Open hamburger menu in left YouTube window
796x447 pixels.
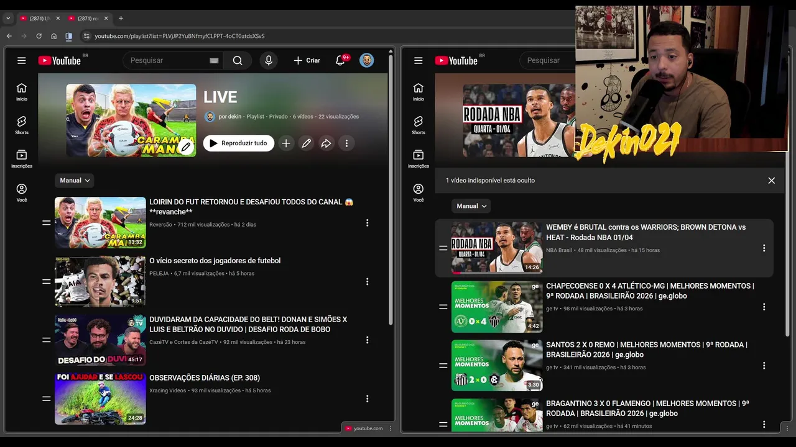(x=22, y=60)
